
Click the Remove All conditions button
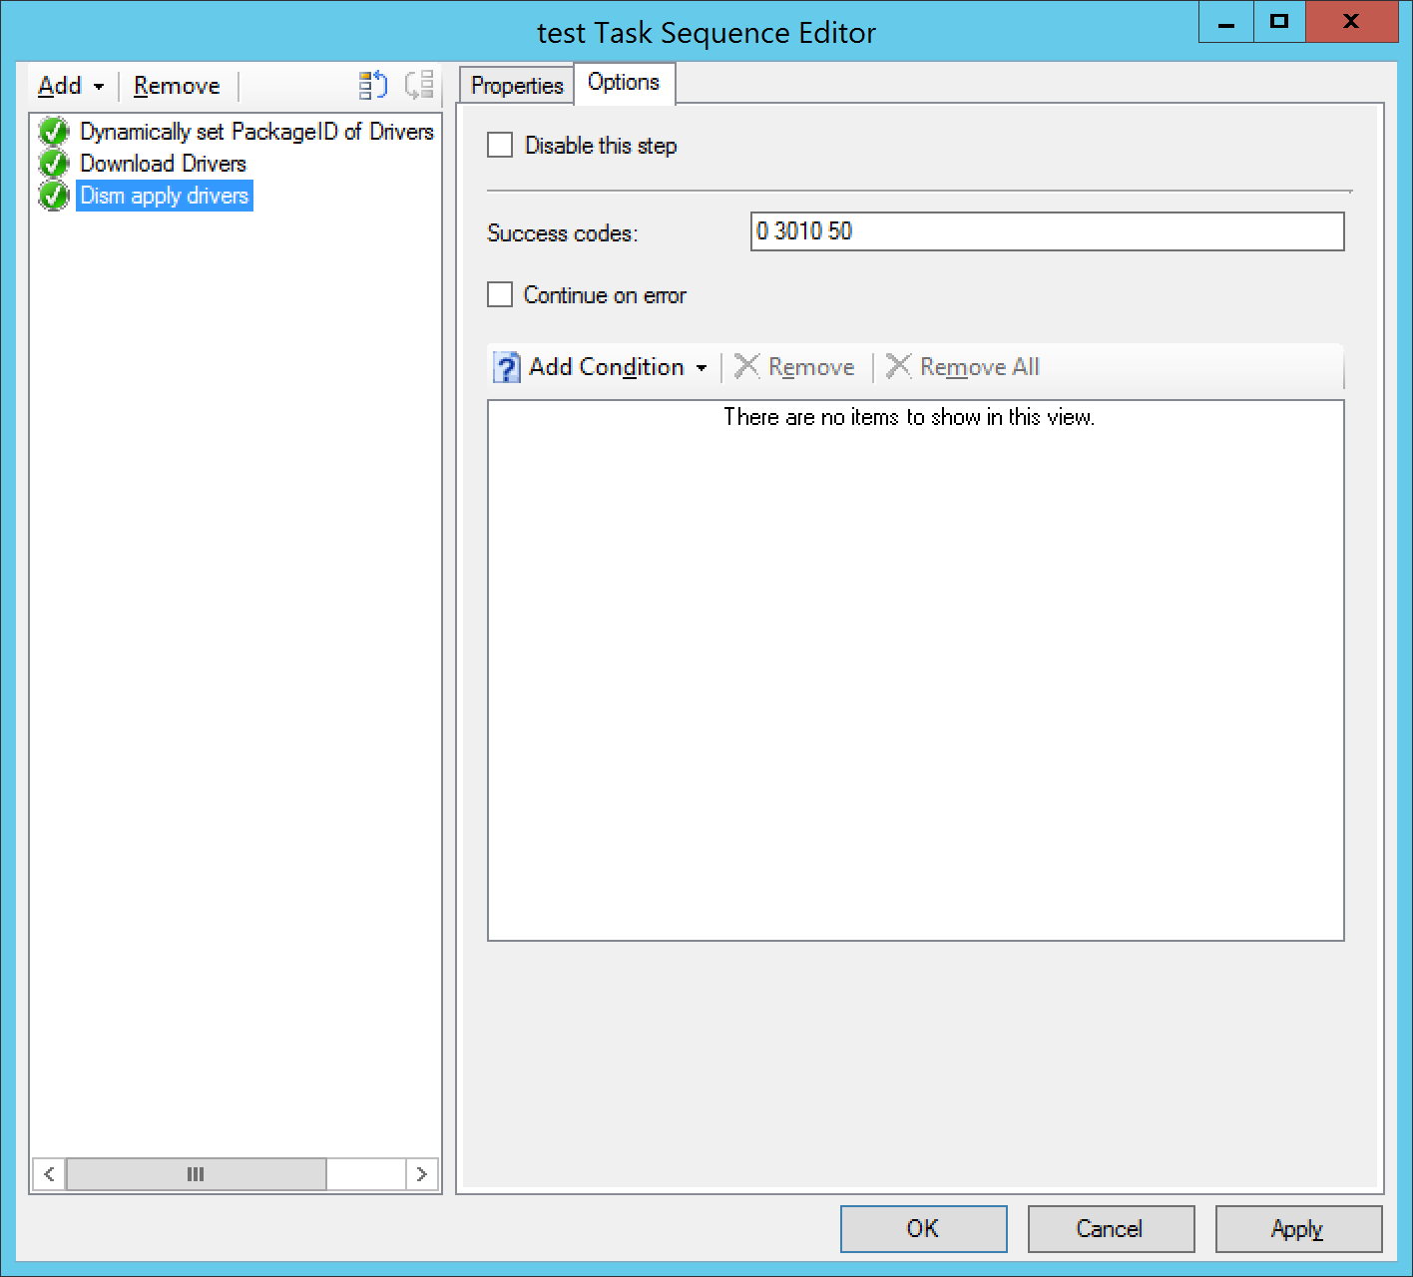964,367
